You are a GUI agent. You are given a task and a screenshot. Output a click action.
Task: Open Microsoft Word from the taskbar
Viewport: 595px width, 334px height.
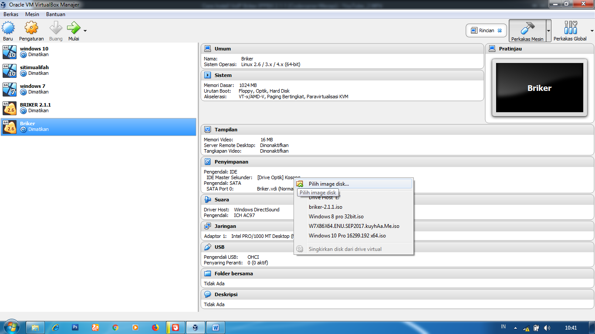click(x=216, y=327)
